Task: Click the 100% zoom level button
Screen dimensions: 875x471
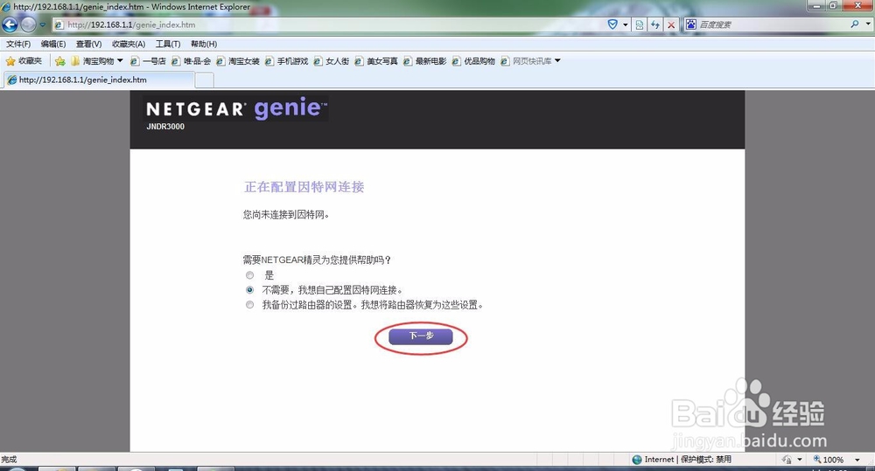Action: tap(829, 460)
